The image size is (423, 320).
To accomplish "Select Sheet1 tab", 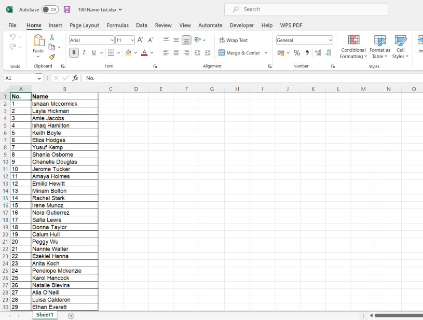I will click(45, 315).
